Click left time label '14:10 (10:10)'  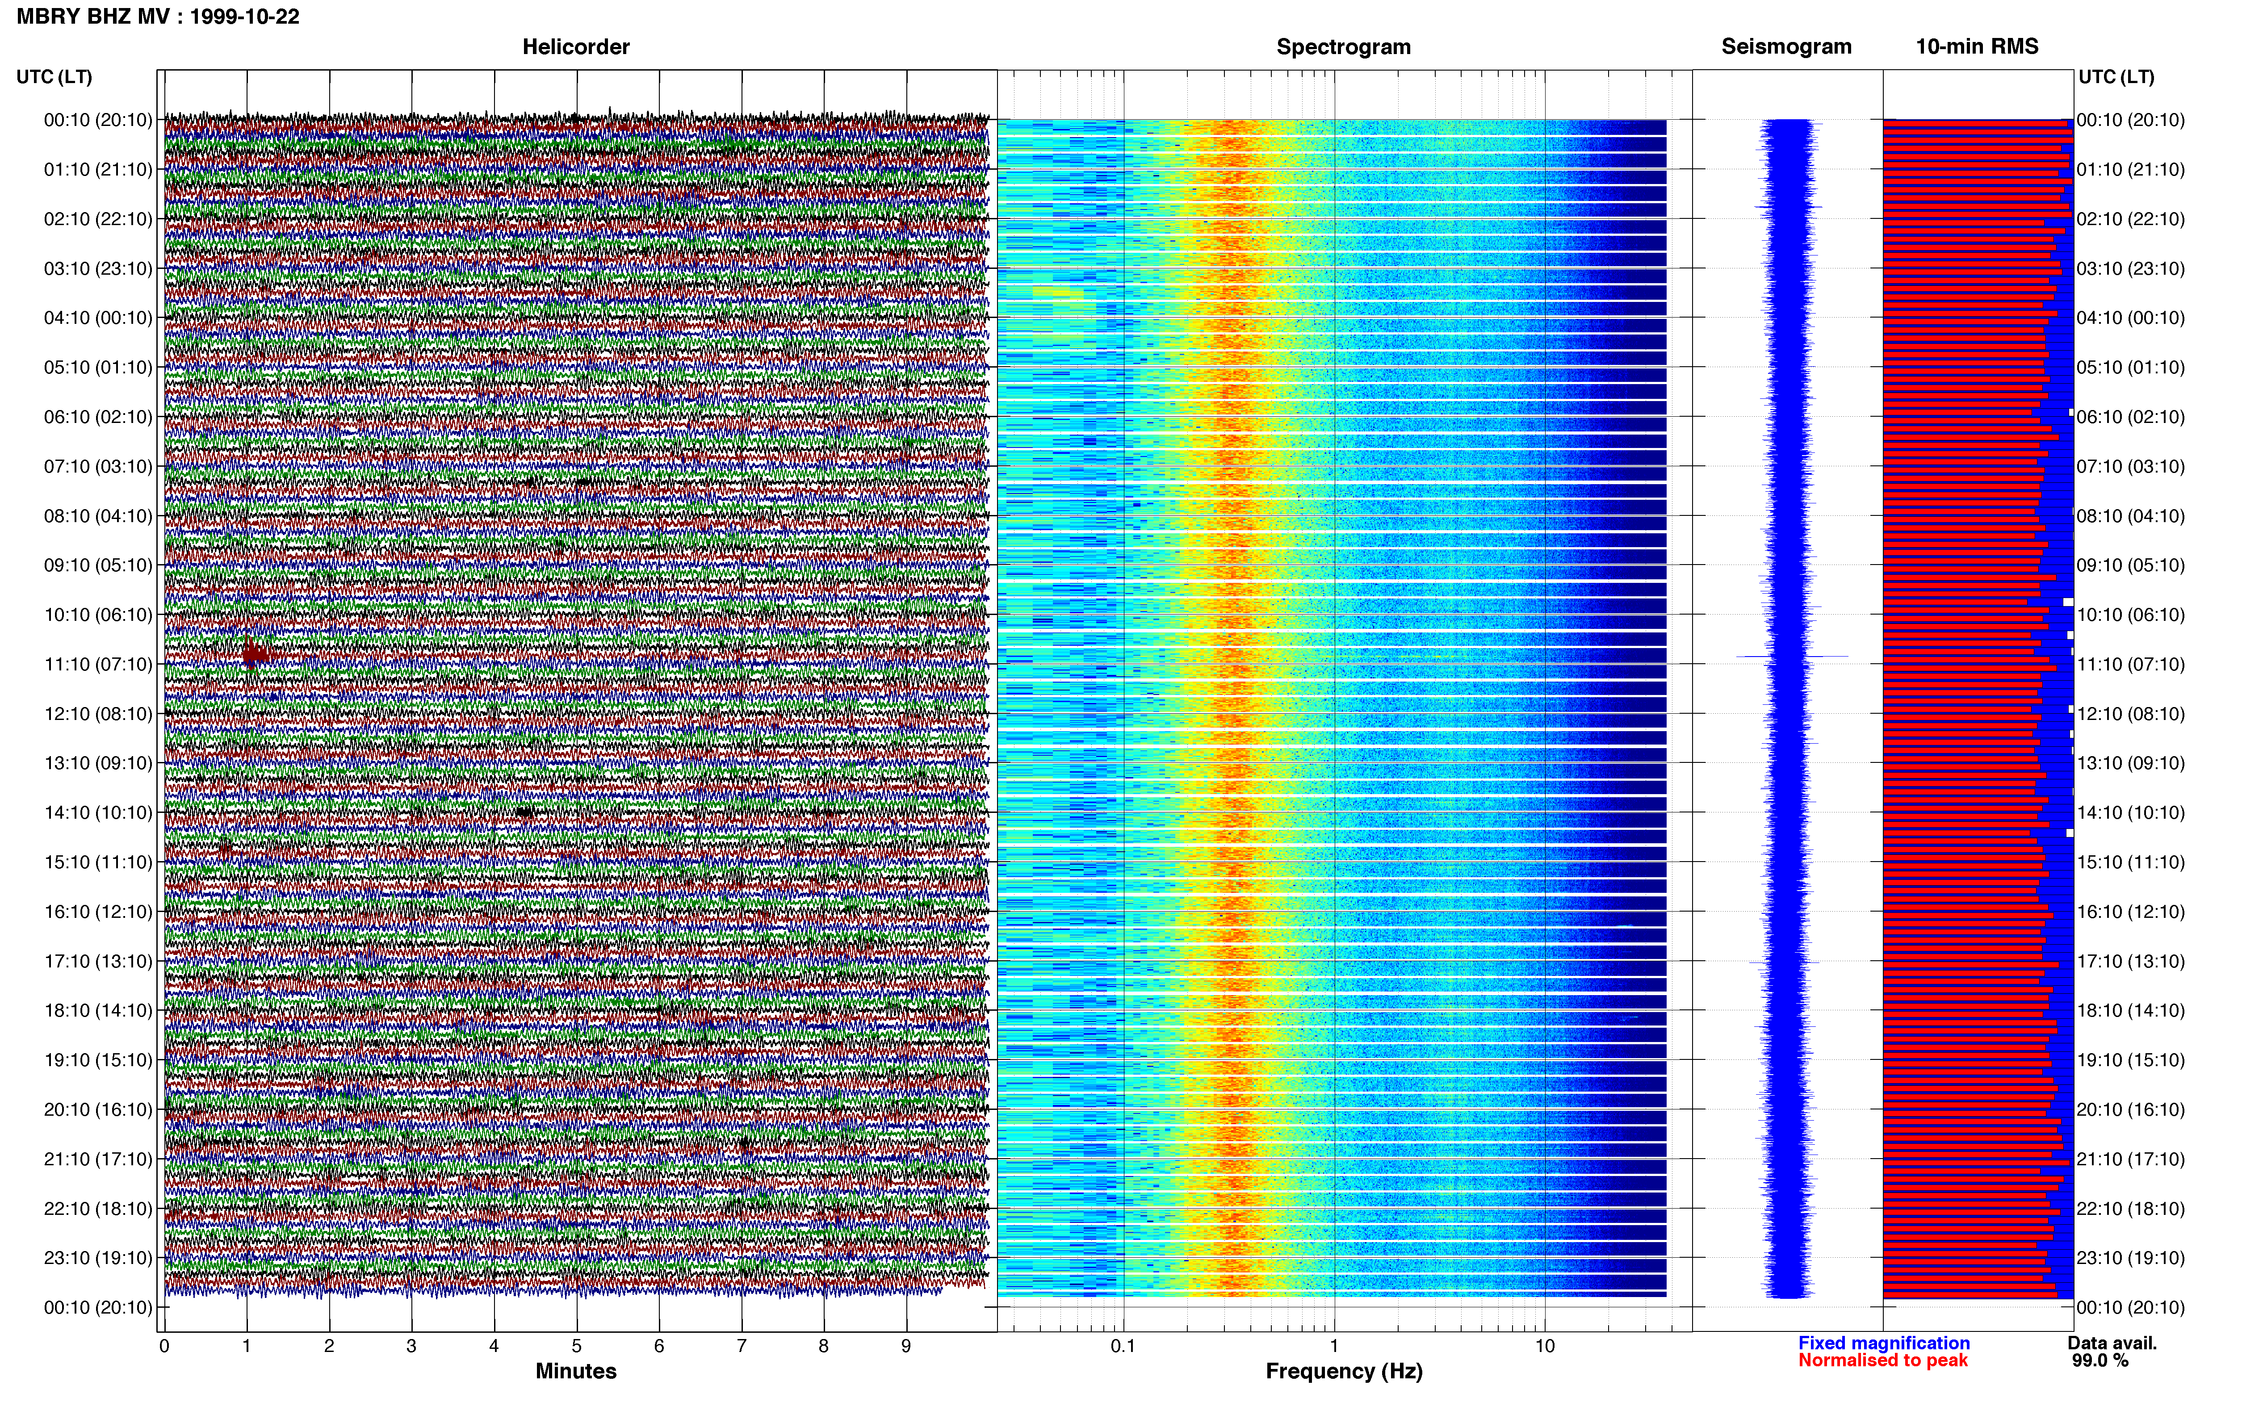click(98, 812)
